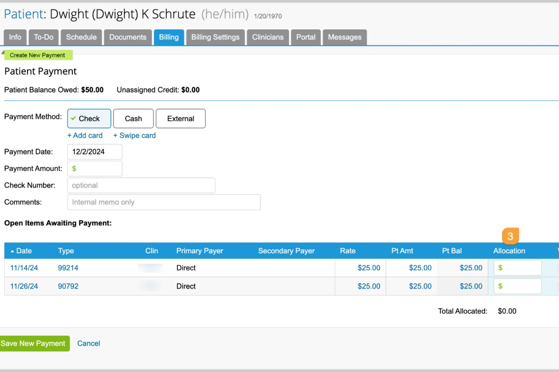
Task: Click the Patient Balance Owed $50.00 amount
Action: pyautogui.click(x=92, y=90)
